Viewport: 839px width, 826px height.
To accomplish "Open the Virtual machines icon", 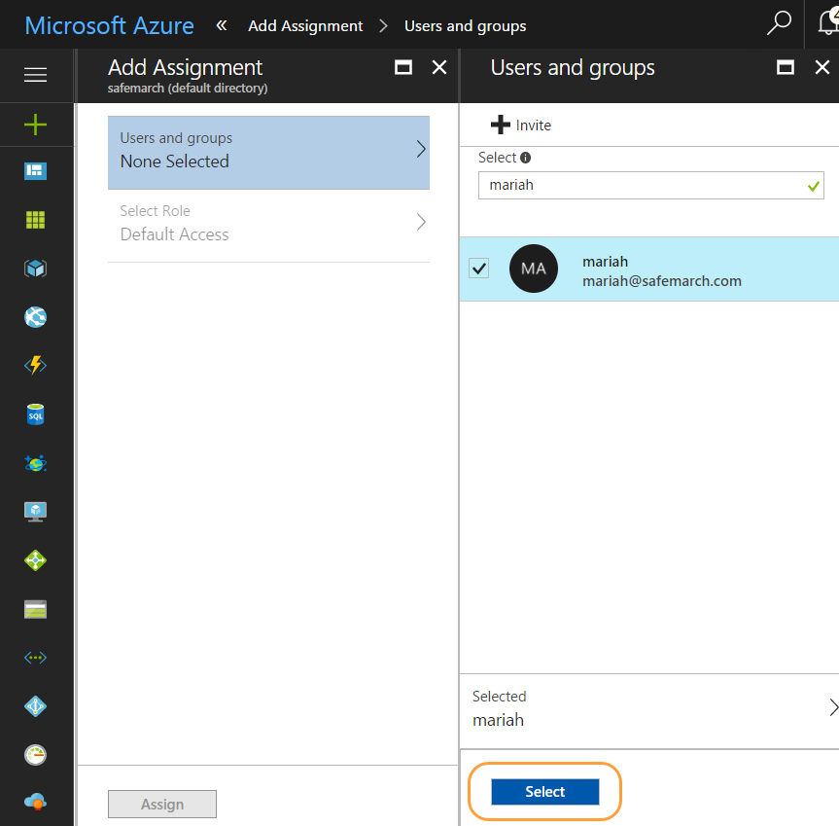I will [x=35, y=511].
